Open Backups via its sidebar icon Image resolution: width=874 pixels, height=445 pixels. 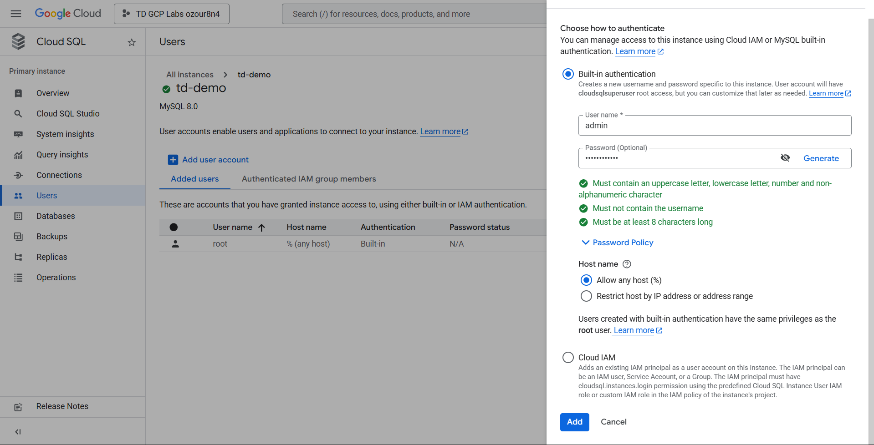click(18, 237)
